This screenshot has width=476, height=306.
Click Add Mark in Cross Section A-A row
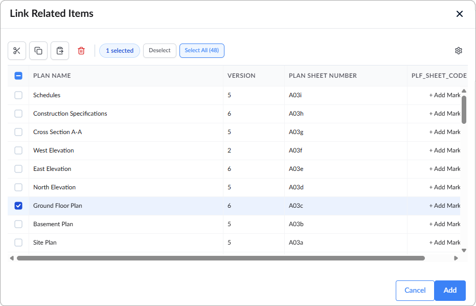[445, 132]
